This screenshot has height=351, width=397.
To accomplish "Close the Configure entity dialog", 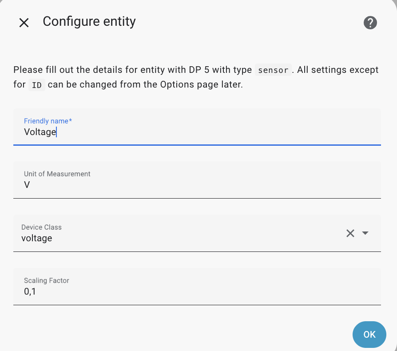I will click(24, 23).
